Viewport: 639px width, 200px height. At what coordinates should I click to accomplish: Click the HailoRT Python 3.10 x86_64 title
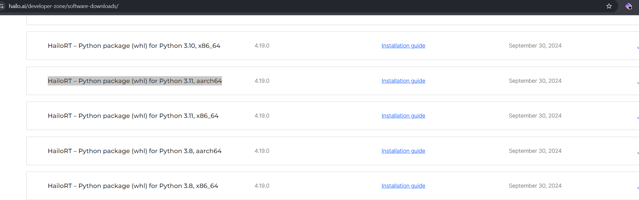tap(134, 46)
